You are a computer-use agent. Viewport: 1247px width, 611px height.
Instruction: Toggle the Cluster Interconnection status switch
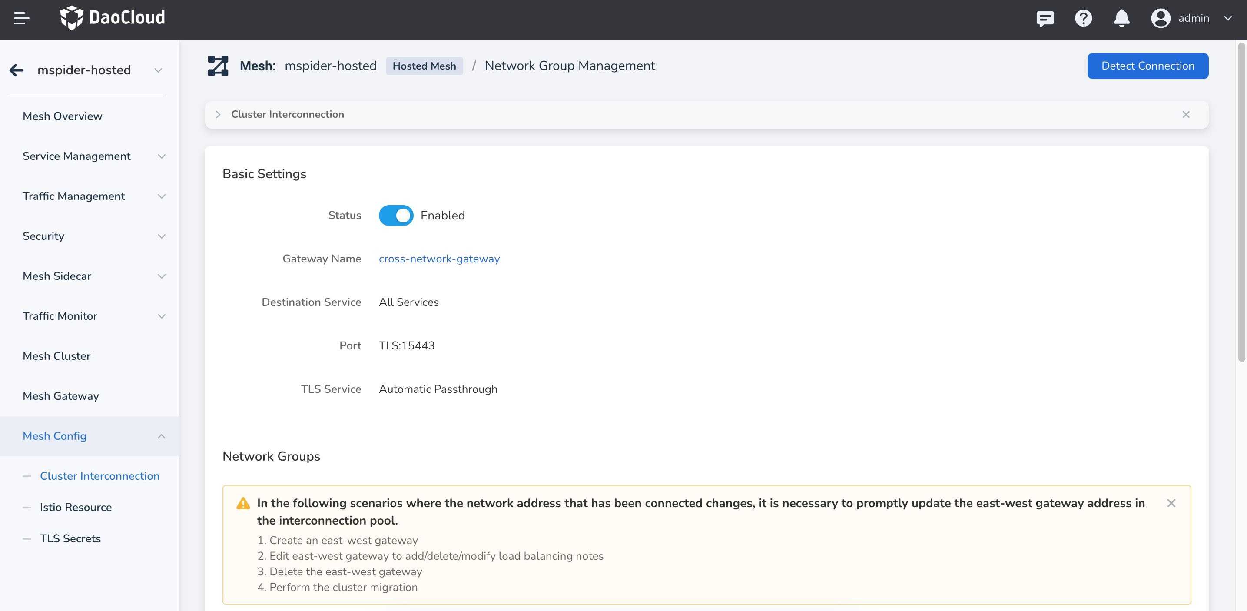(x=395, y=215)
